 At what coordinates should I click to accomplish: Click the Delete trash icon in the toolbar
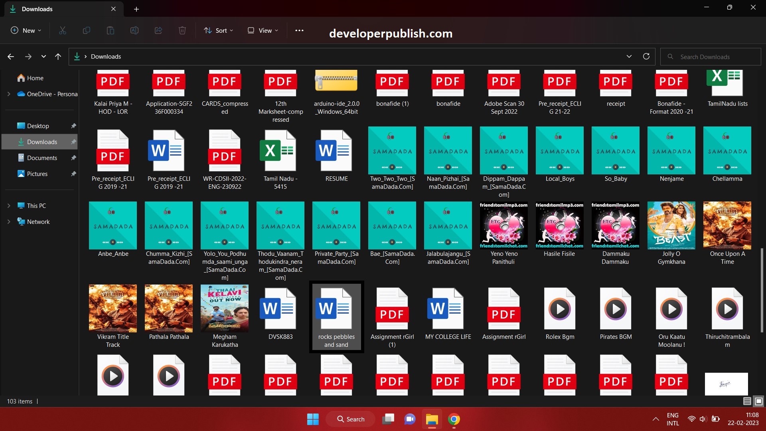pos(182,30)
